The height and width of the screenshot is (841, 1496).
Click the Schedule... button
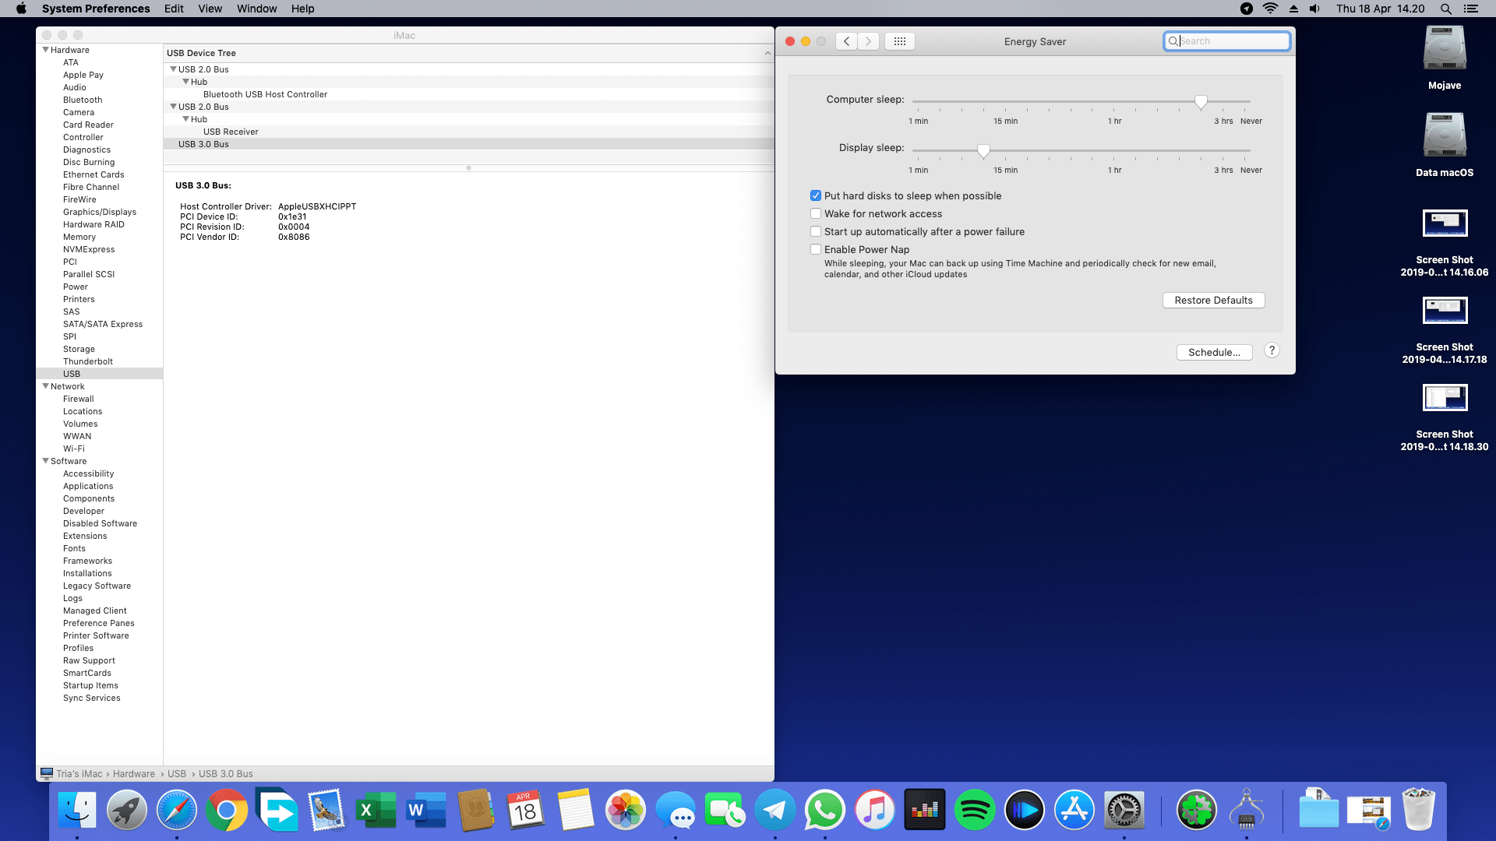[x=1213, y=353]
